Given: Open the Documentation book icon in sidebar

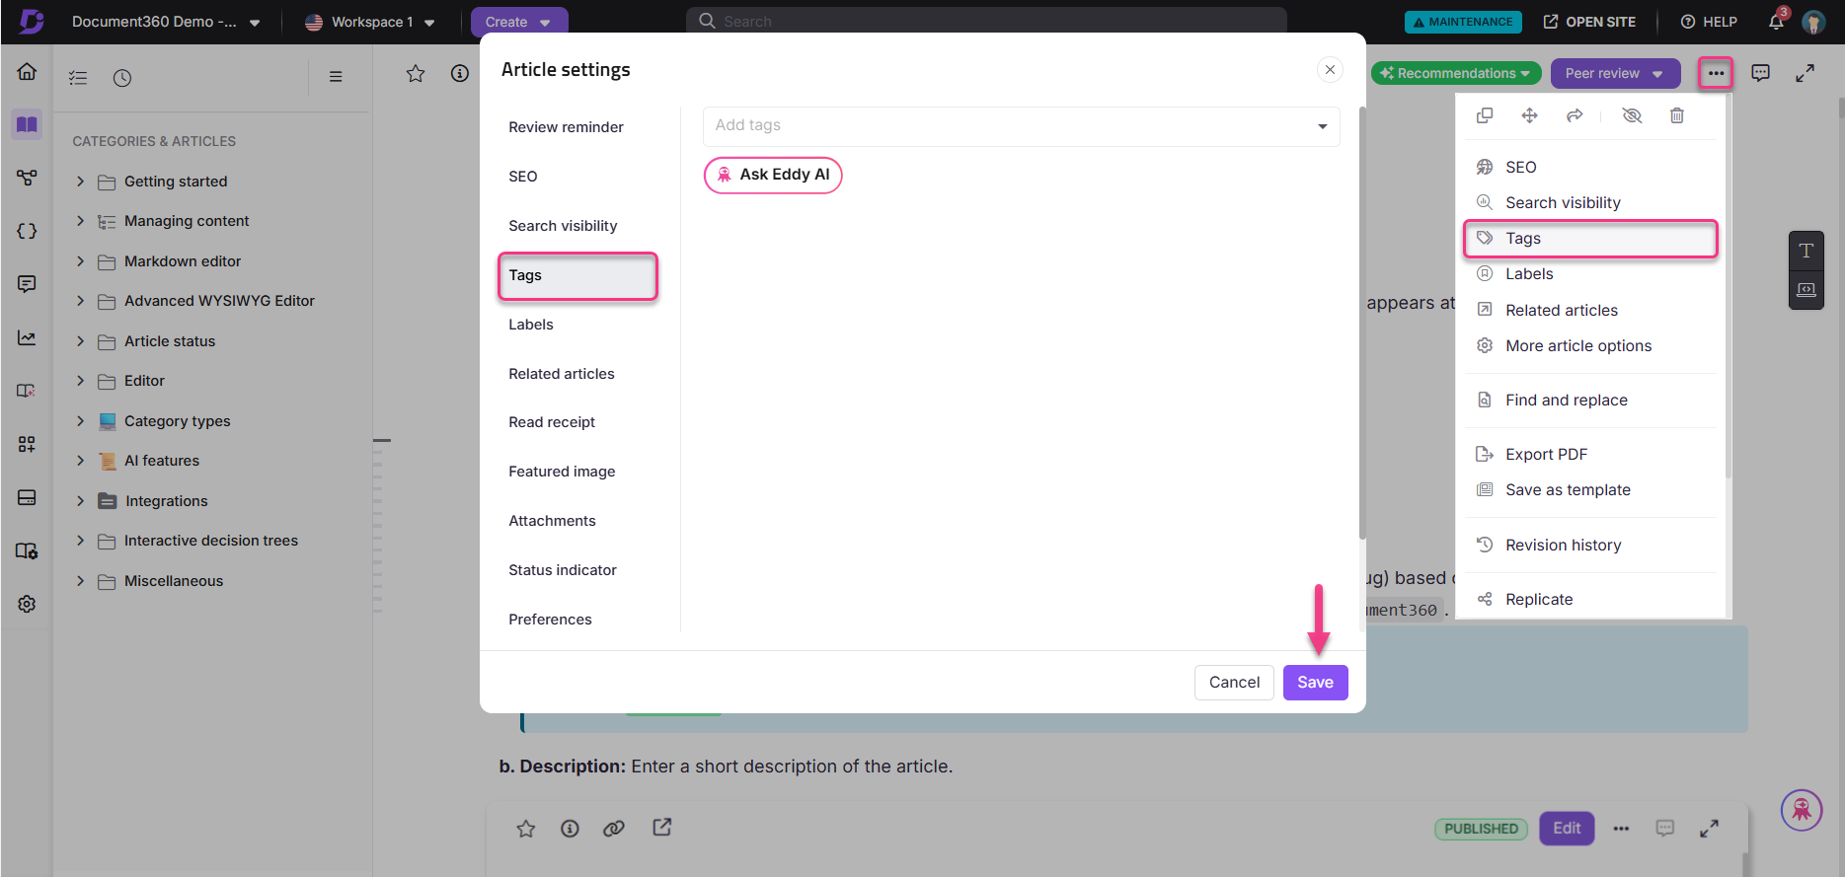Looking at the screenshot, I should coord(27,124).
